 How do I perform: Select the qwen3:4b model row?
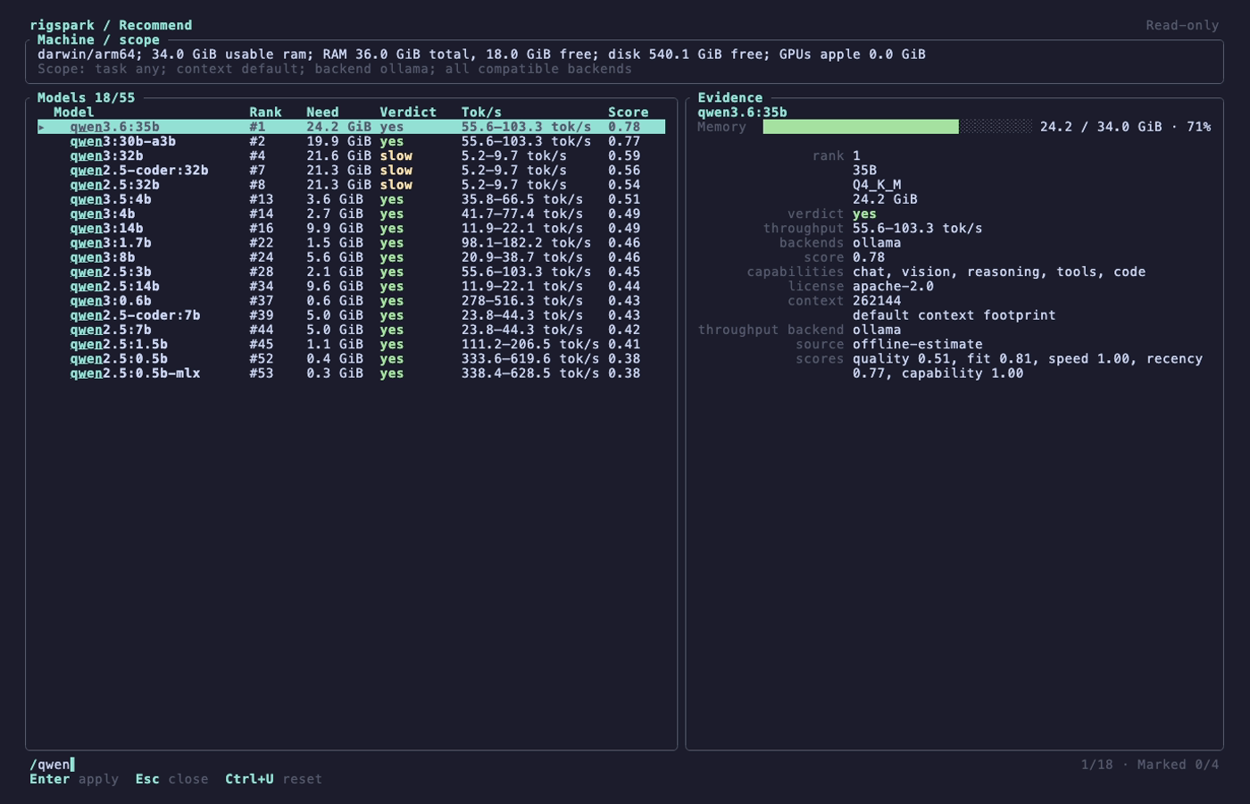point(351,214)
